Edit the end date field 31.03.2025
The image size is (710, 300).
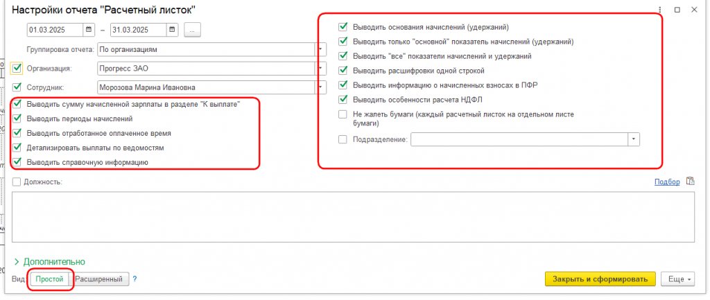[x=138, y=30]
